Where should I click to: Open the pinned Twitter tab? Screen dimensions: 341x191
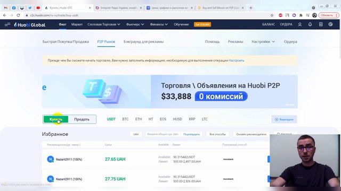click(x=30, y=8)
